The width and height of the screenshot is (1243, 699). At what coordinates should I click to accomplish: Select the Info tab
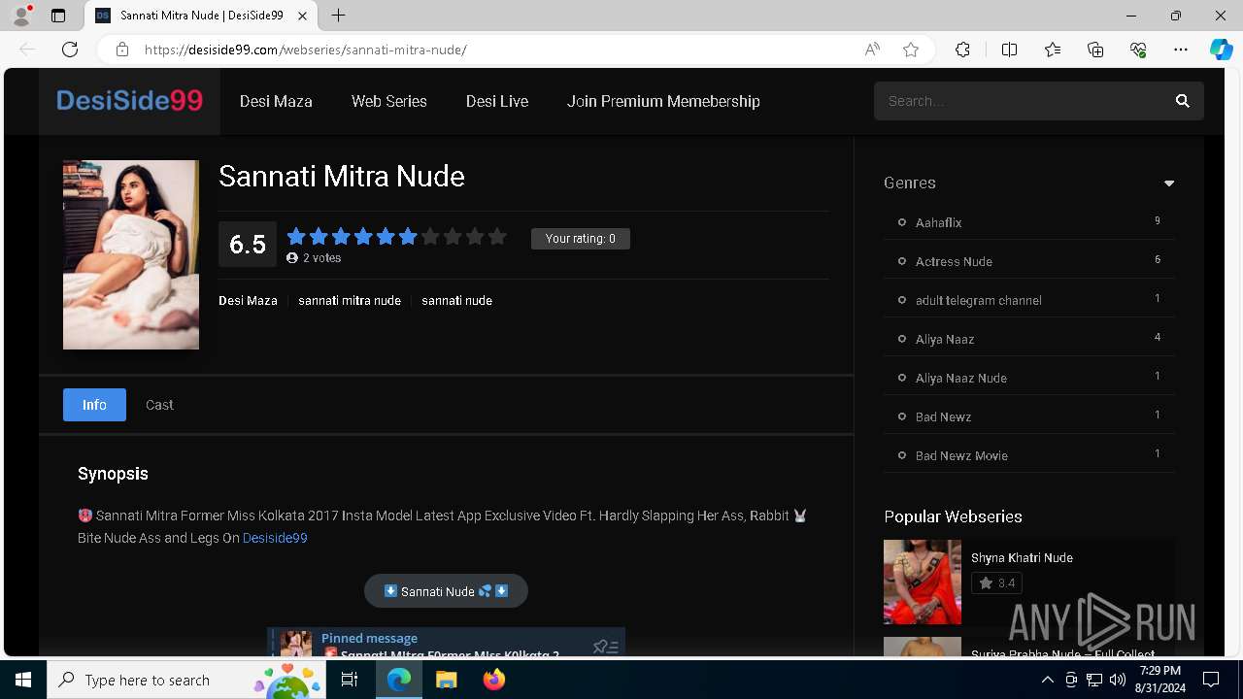click(94, 405)
